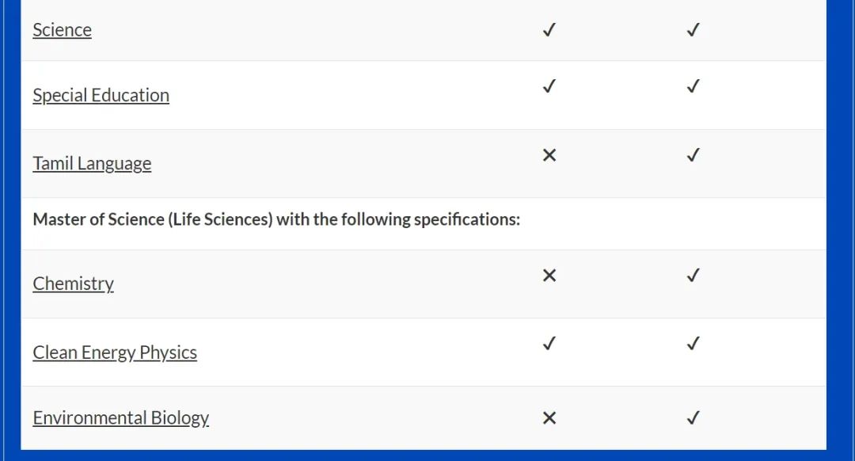Open the Chemistry specification link

point(73,284)
